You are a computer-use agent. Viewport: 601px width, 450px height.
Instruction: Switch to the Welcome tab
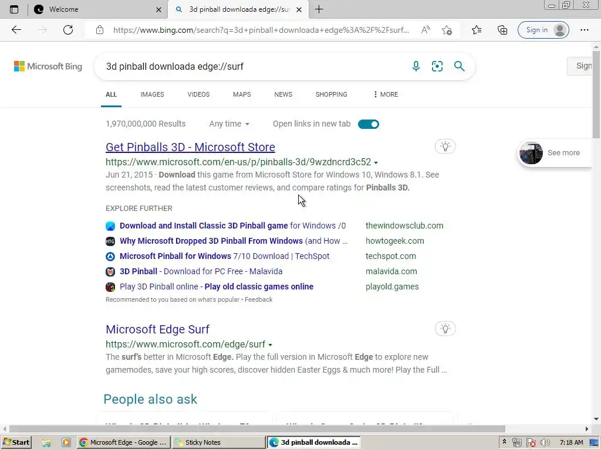coord(98,9)
